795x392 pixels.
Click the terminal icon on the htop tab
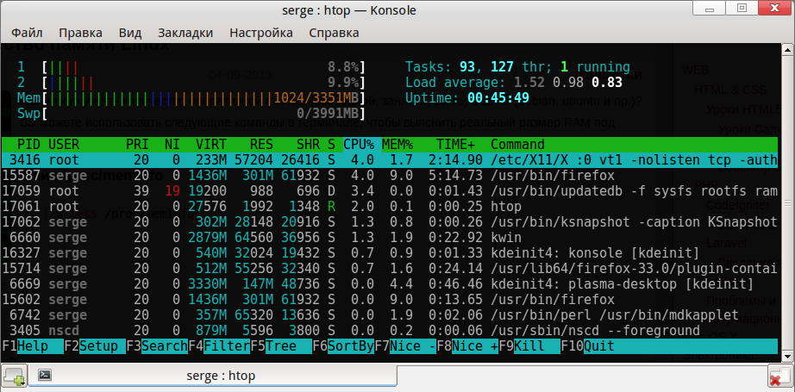(x=45, y=376)
